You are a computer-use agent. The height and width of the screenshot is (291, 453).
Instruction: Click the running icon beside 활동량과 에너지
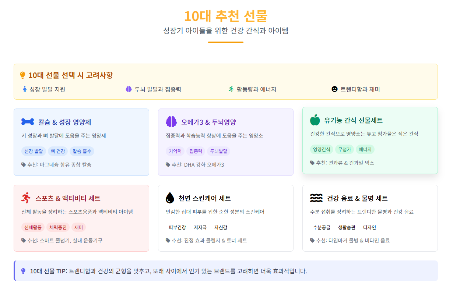click(x=231, y=89)
